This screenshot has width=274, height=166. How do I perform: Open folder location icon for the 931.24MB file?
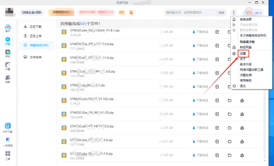pos(230,155)
